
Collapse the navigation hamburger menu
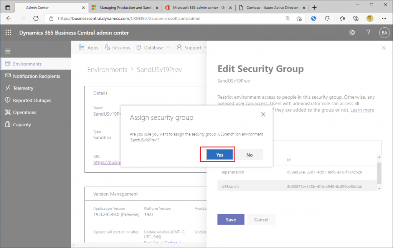8,51
